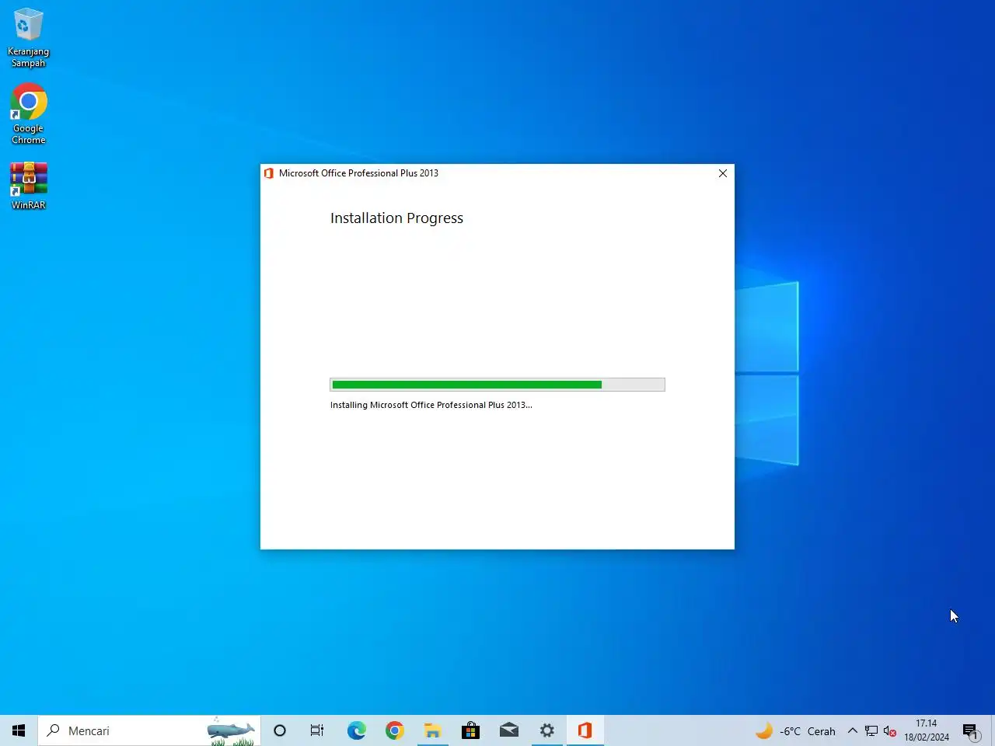The image size is (995, 746).
Task: Click the whale illustration in search box
Action: coord(231,731)
